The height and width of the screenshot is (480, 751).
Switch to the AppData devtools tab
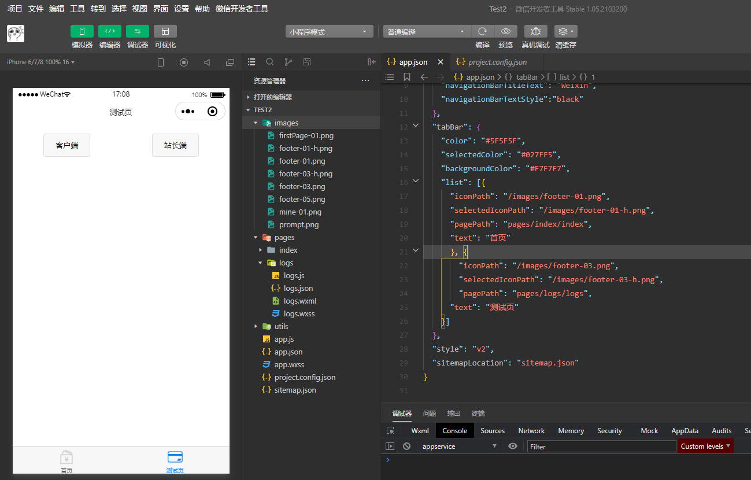(685, 431)
